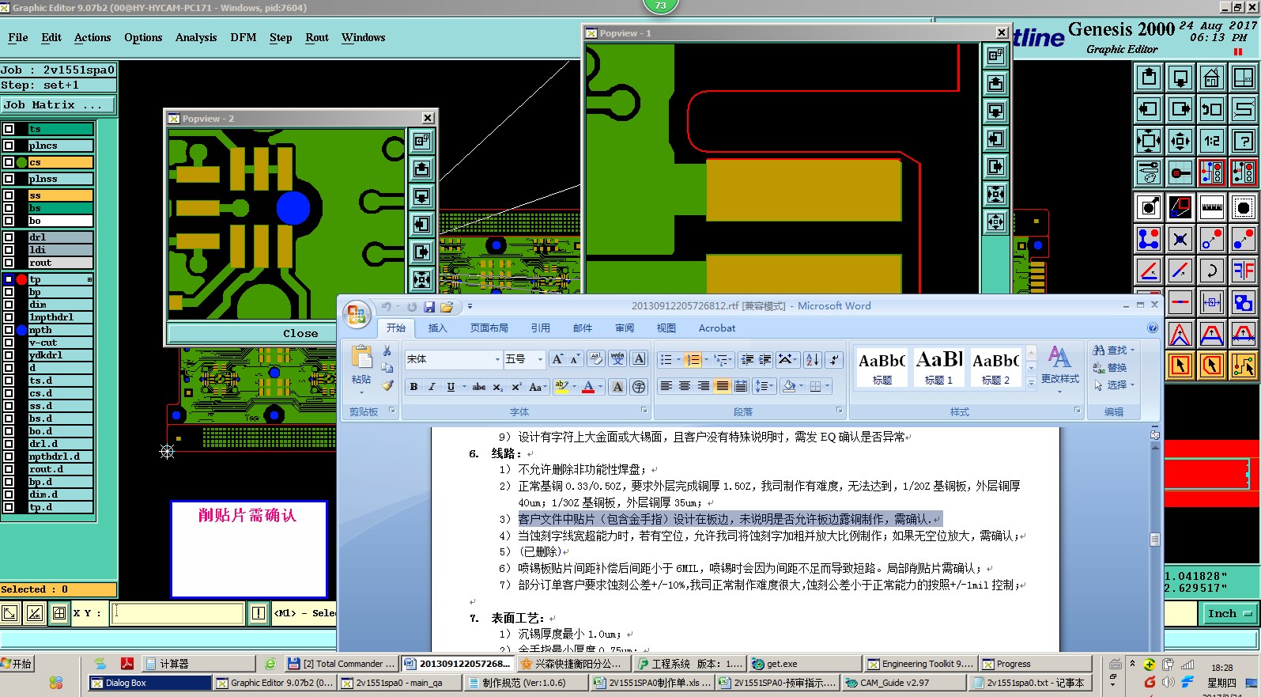Screen dimensions: 1261x697
Task: Click Italic in the Word ribbon
Action: click(432, 387)
